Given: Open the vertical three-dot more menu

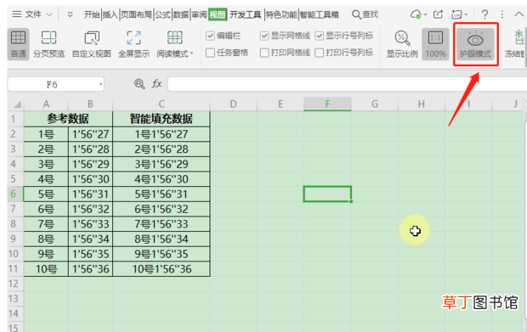Looking at the screenshot, I should point(501,14).
